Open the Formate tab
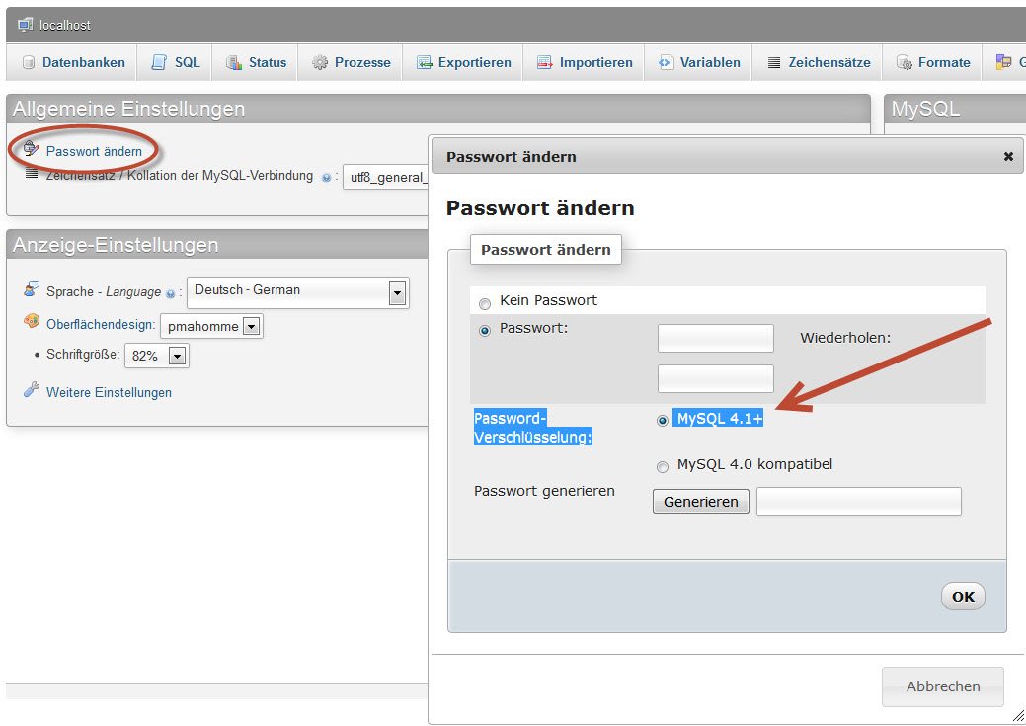 click(x=932, y=62)
